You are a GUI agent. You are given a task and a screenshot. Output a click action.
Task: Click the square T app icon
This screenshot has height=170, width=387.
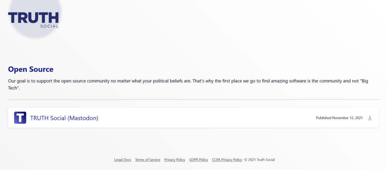[x=20, y=118]
